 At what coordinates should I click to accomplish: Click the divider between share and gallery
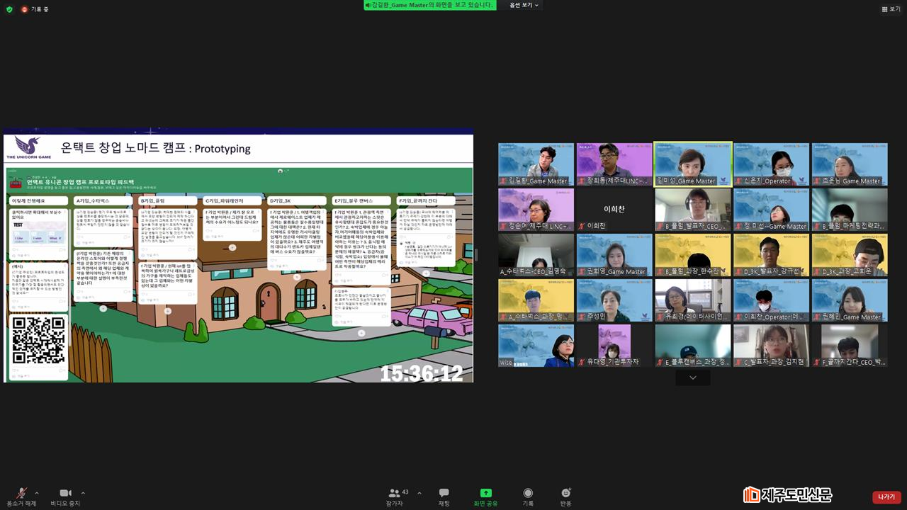476,255
